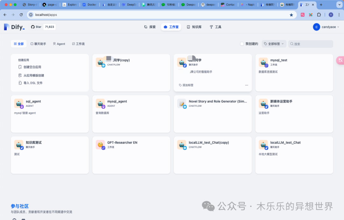Choose 从应用模版创建

click(x=34, y=75)
